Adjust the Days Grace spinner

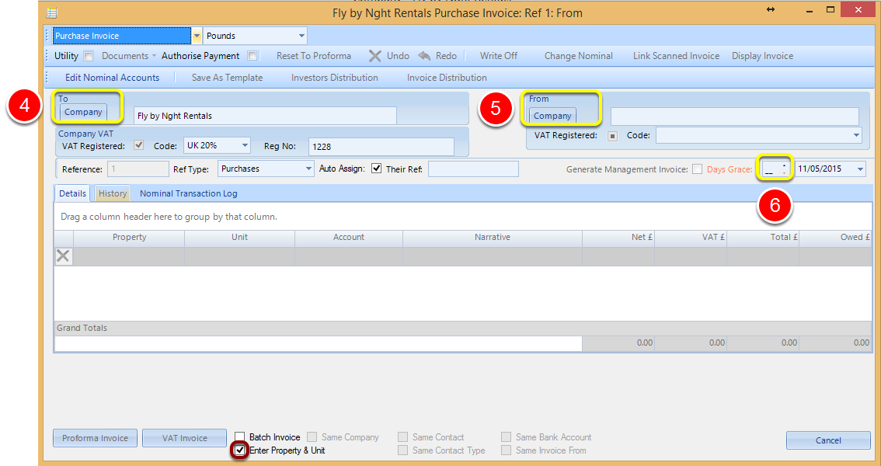(x=785, y=169)
